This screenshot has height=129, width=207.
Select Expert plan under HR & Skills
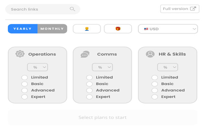(155, 97)
